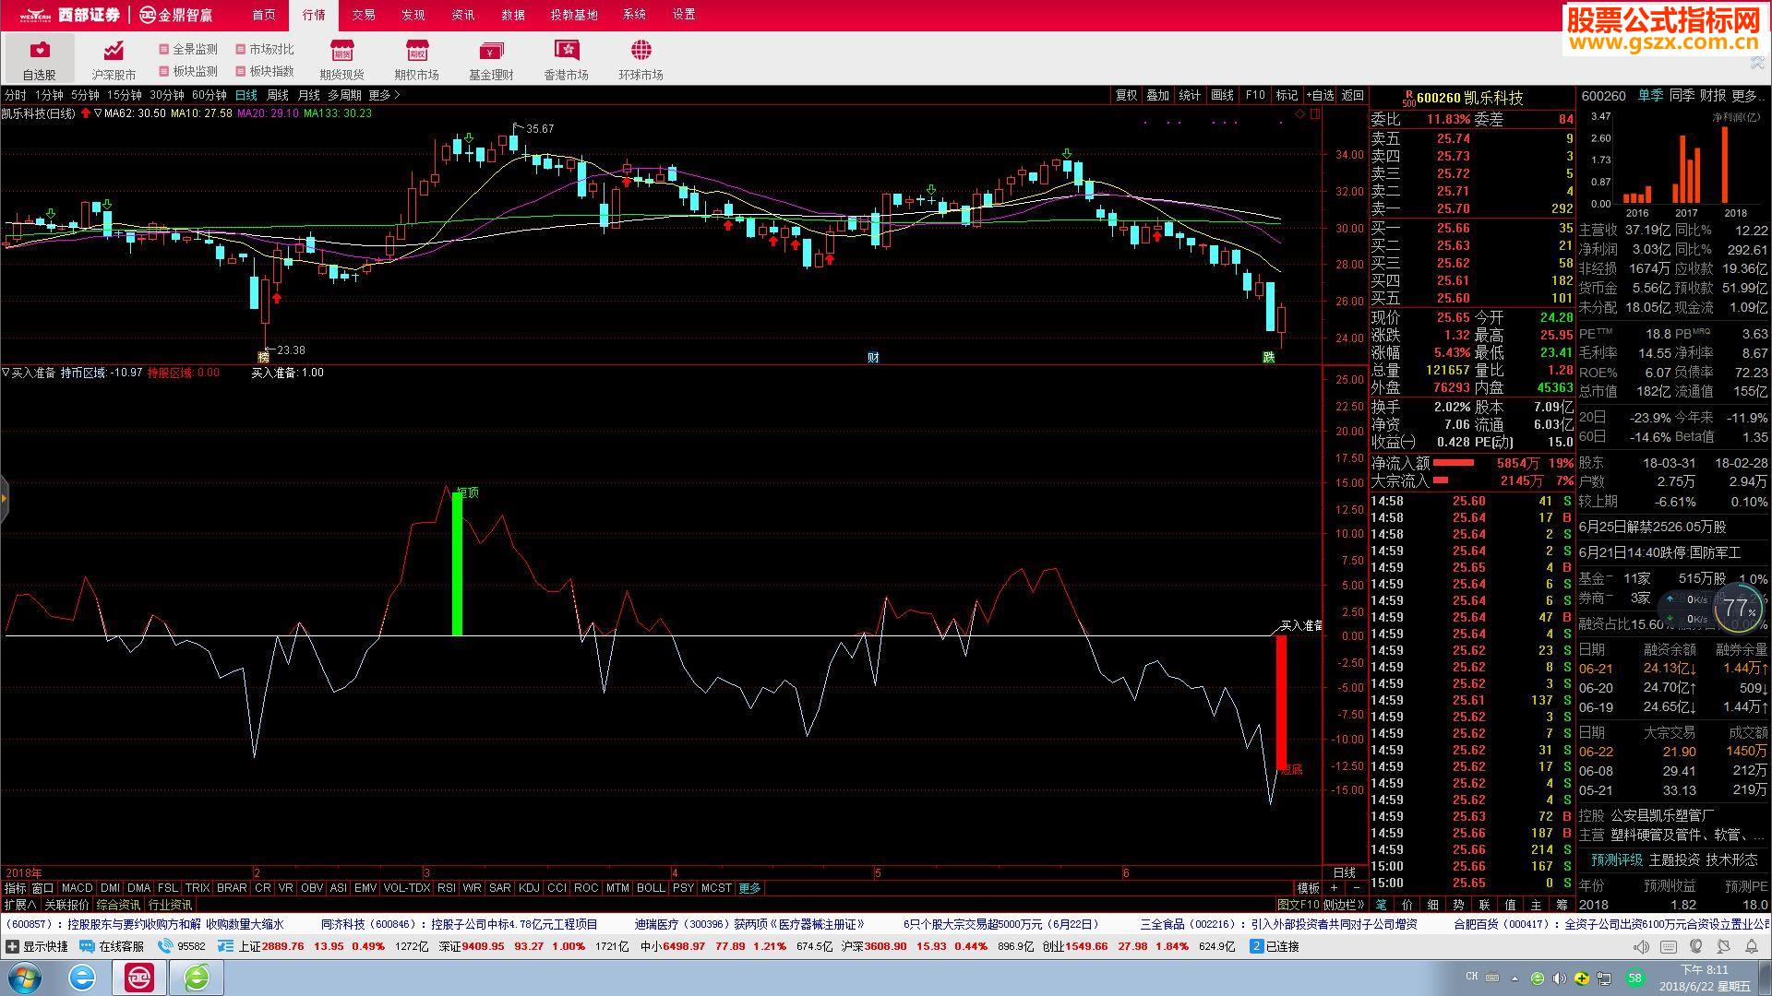
Task: Select the KDJ indicator tab
Action: (529, 888)
